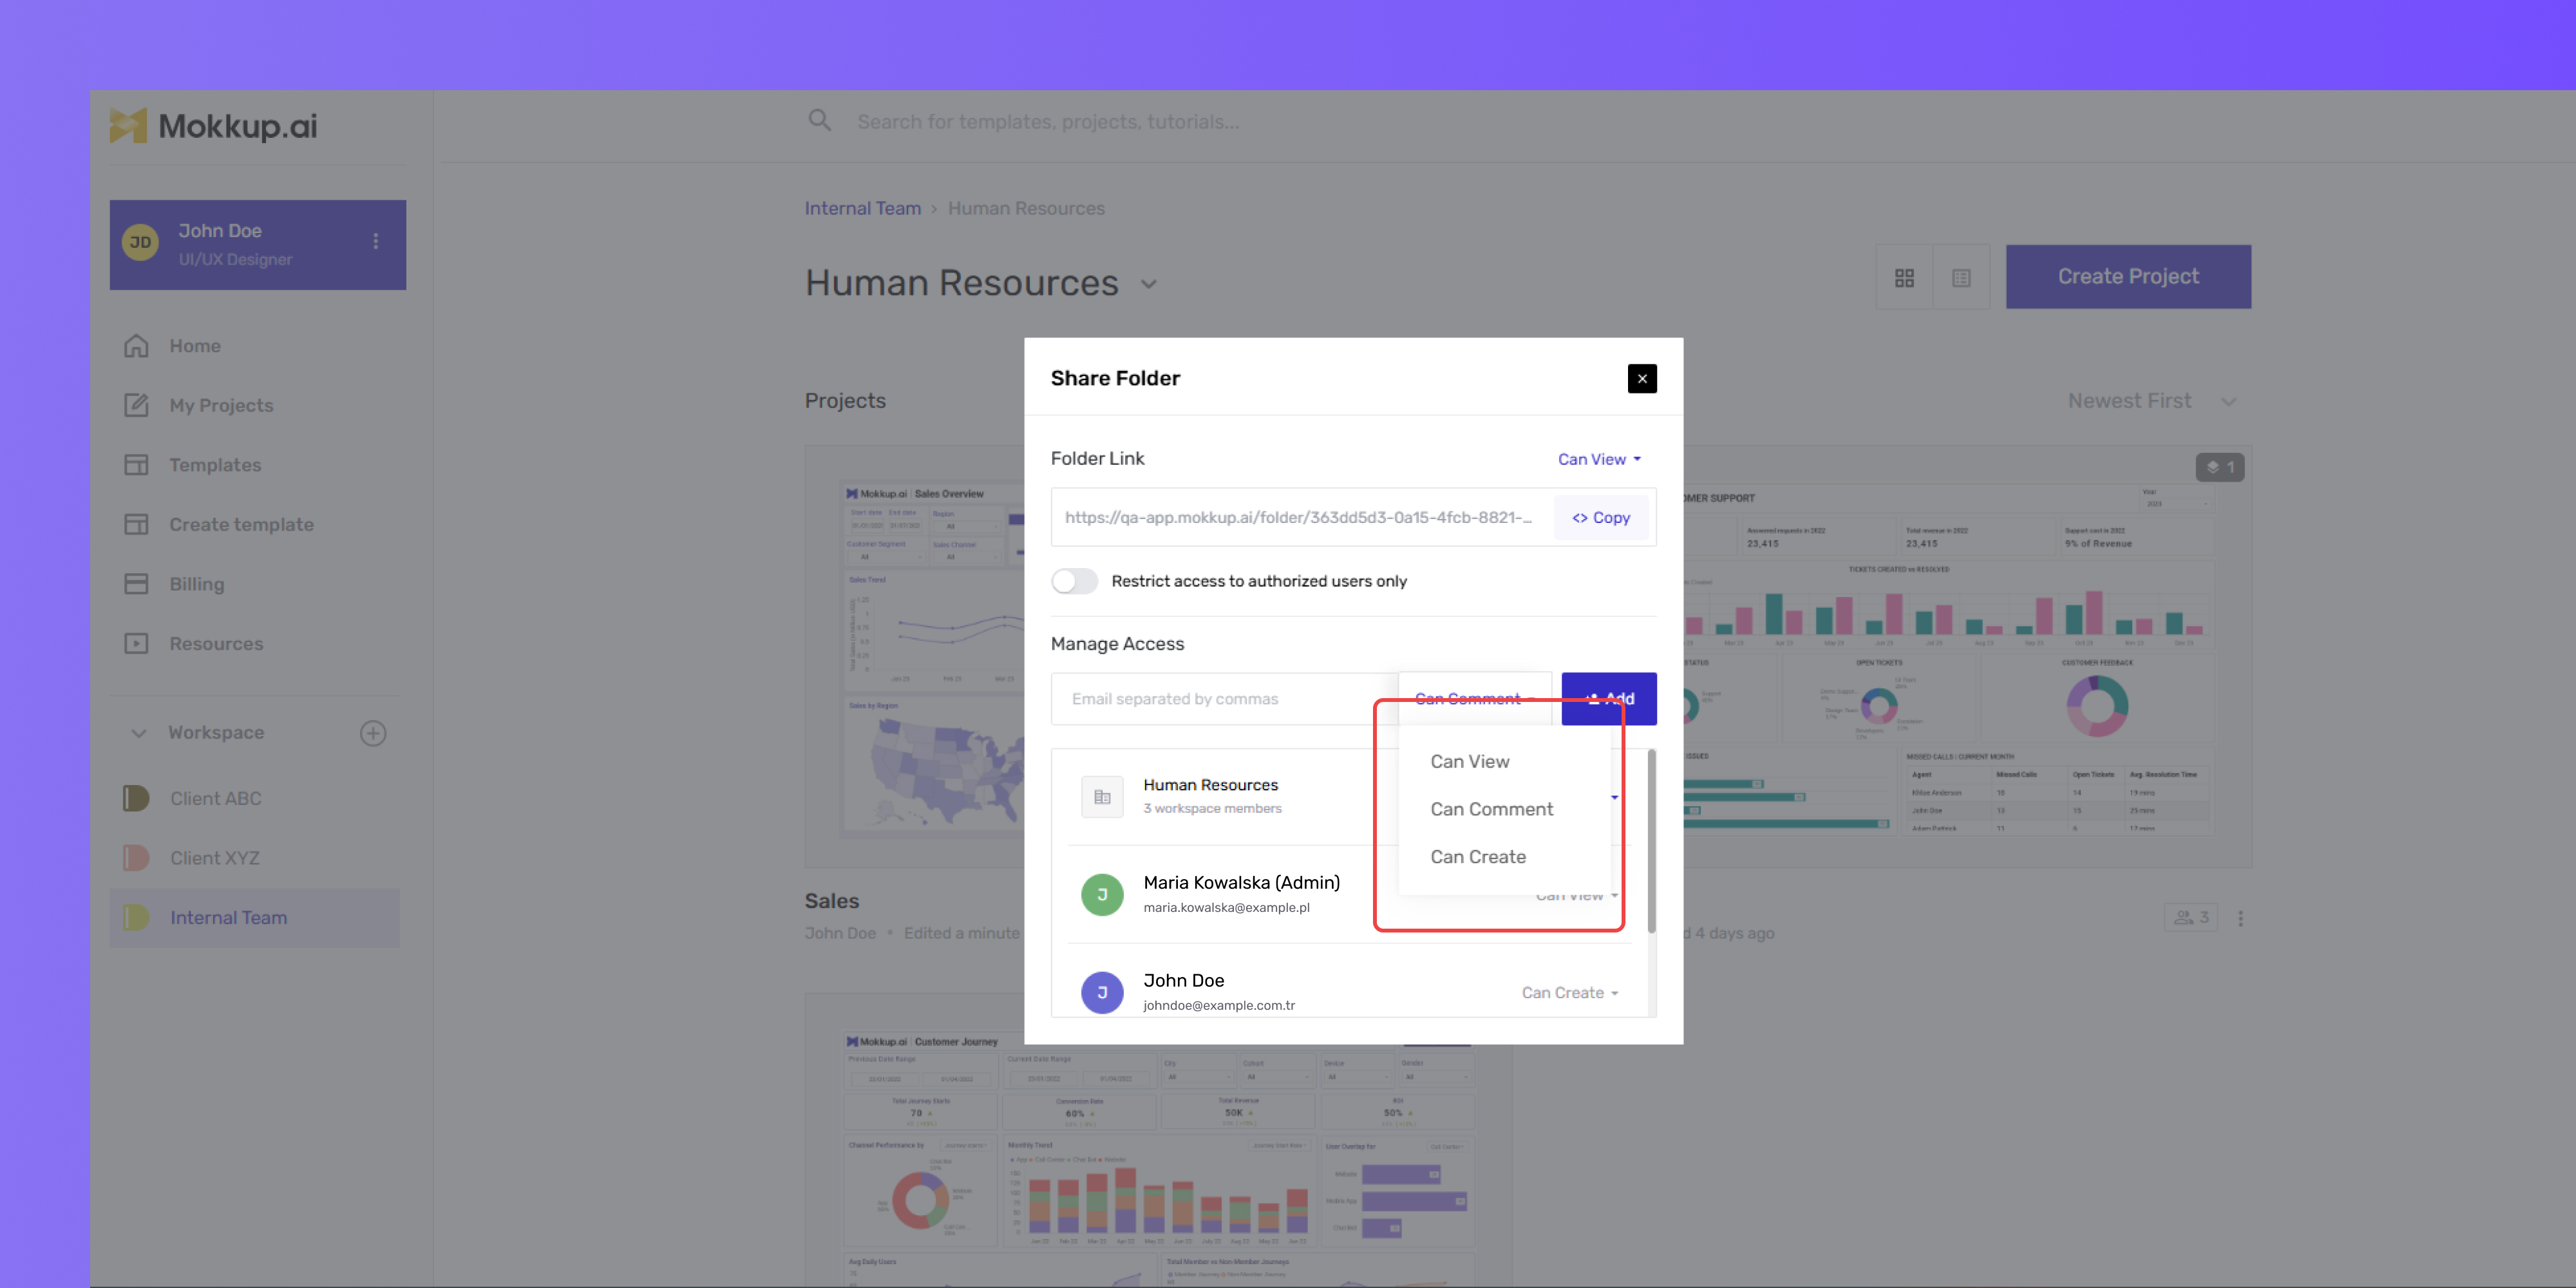
Task: Open the Customer Journey project thumbnail
Action: (x=1158, y=1160)
